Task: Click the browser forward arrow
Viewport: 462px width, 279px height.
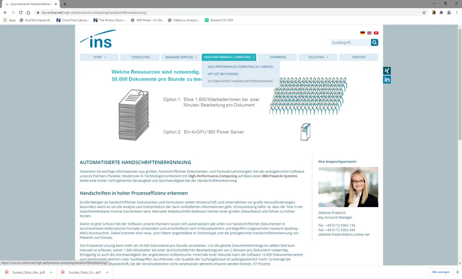Action: point(13,13)
